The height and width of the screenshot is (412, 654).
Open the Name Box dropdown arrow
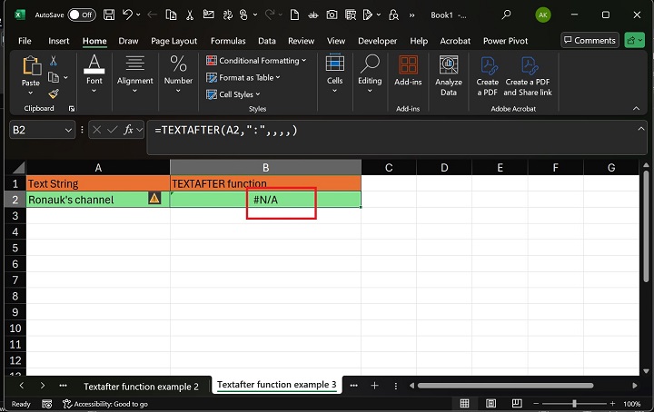pyautogui.click(x=68, y=131)
